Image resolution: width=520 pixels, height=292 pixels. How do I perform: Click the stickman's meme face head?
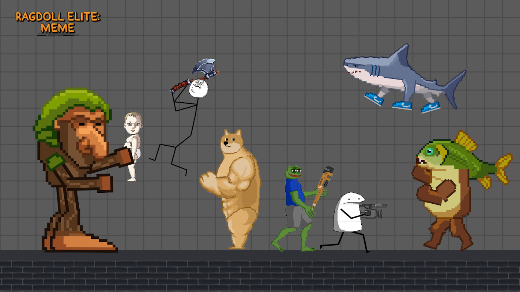click(198, 88)
